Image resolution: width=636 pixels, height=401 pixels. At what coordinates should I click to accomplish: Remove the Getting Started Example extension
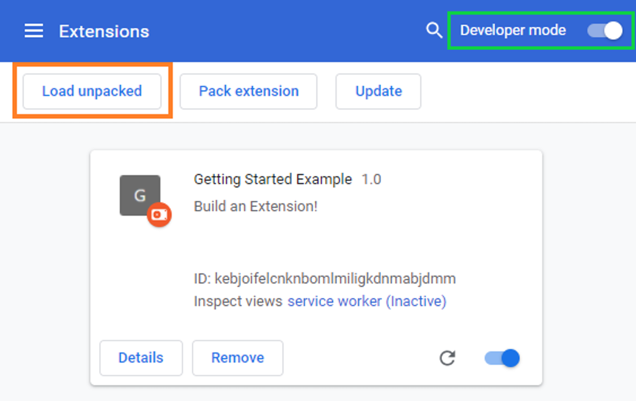click(x=238, y=358)
